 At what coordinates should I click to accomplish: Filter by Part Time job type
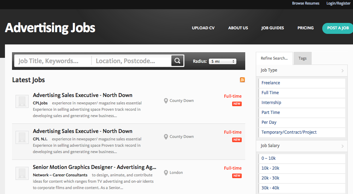(302, 113)
